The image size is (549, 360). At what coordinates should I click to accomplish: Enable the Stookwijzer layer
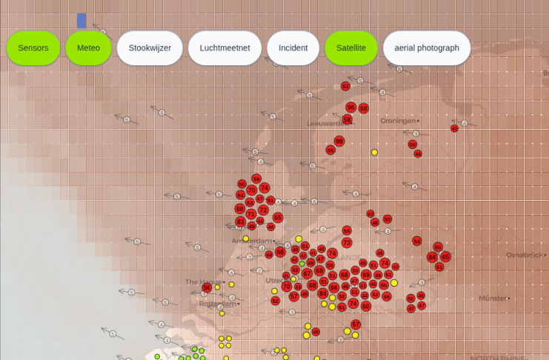click(x=150, y=48)
